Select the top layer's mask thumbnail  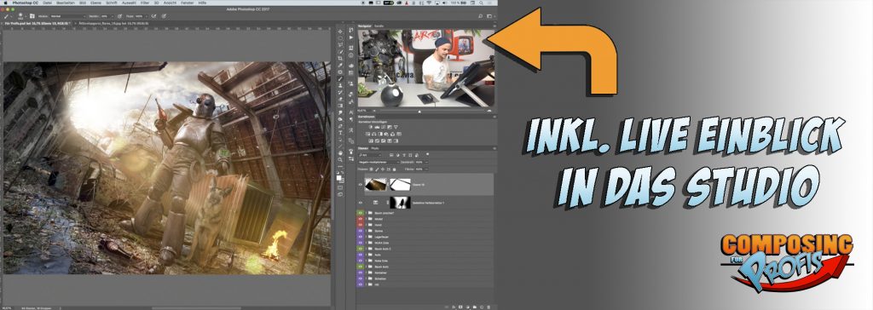point(400,184)
